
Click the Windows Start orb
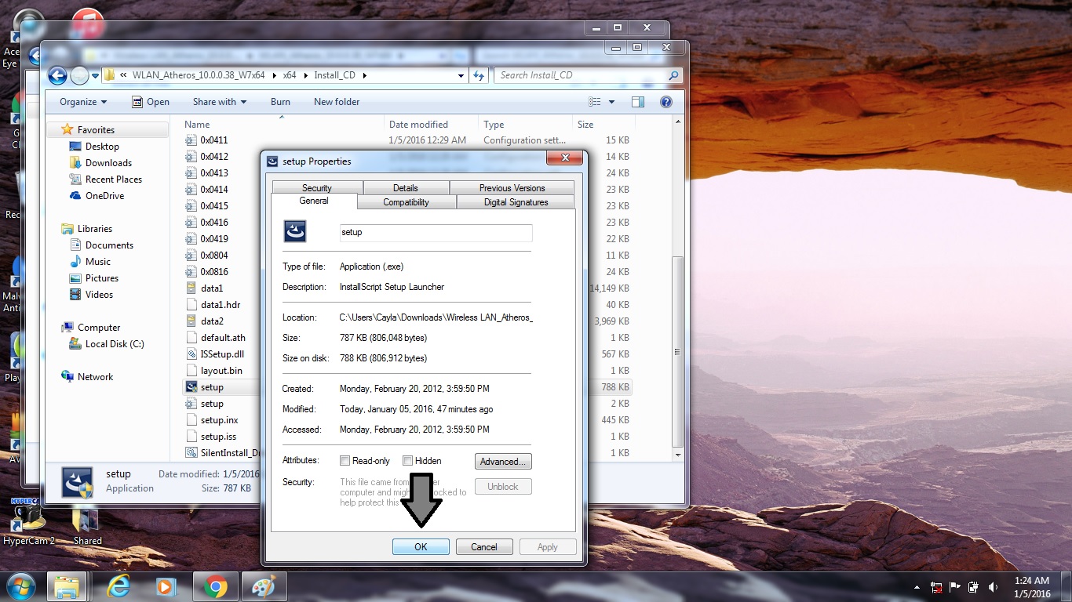(x=20, y=586)
